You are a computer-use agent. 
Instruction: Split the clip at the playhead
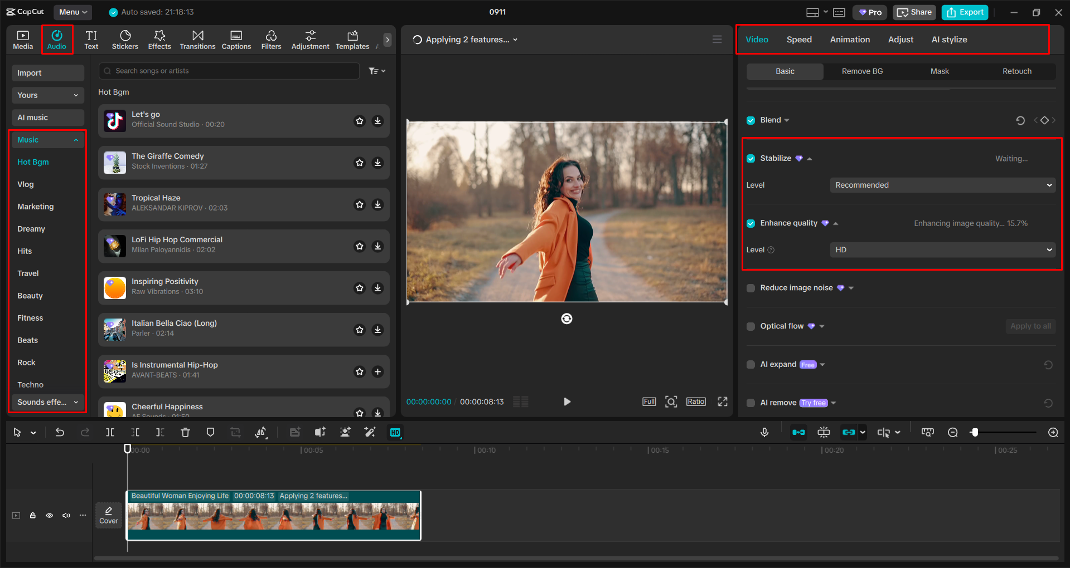click(110, 432)
